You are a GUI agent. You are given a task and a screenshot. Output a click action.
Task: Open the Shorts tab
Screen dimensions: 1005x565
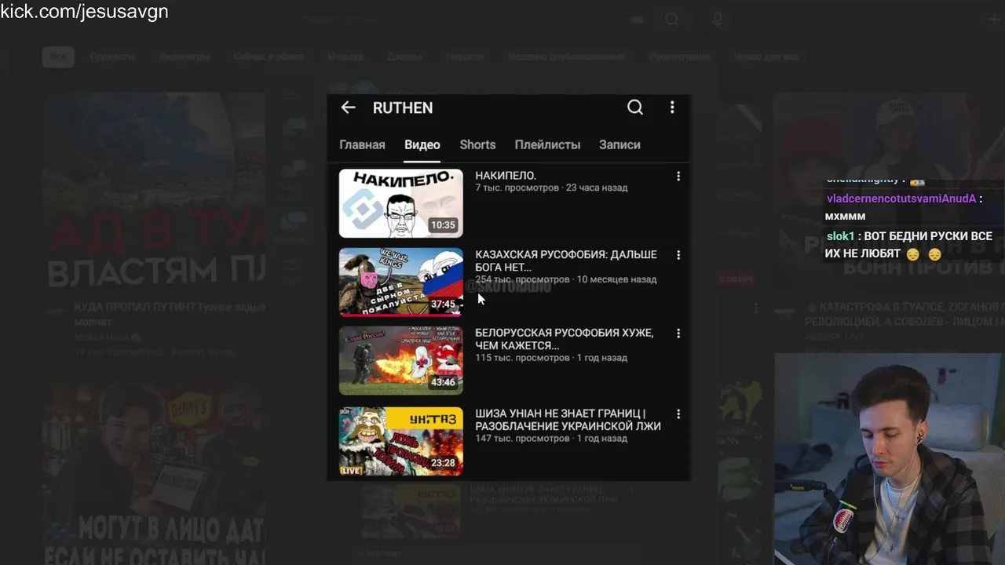click(x=477, y=144)
